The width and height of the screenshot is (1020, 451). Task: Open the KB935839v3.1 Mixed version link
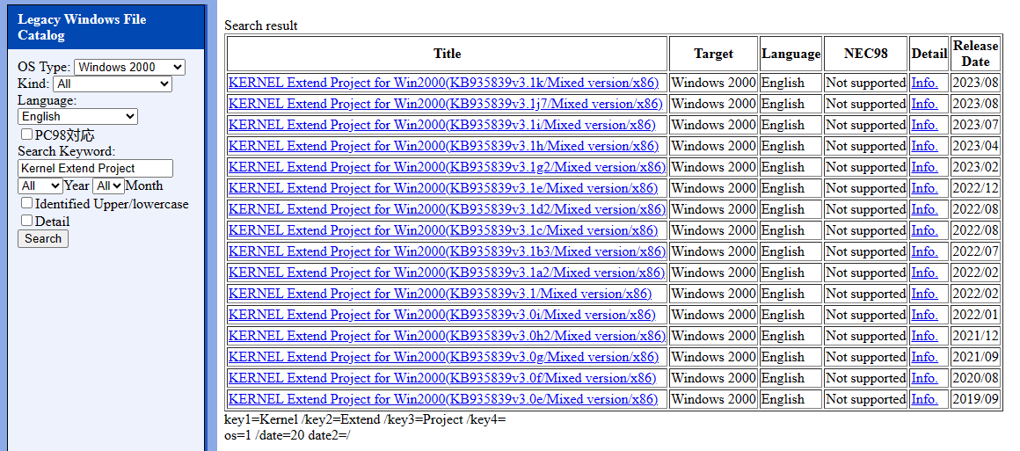(x=440, y=294)
